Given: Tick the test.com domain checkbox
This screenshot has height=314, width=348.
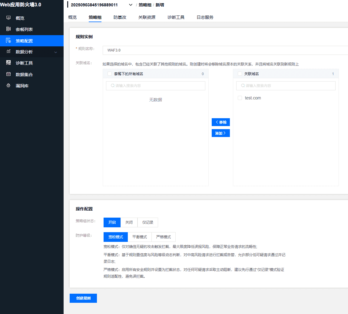Looking at the screenshot, I should [240, 98].
